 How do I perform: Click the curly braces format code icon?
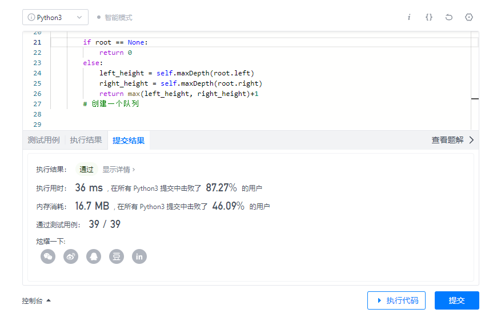click(429, 17)
